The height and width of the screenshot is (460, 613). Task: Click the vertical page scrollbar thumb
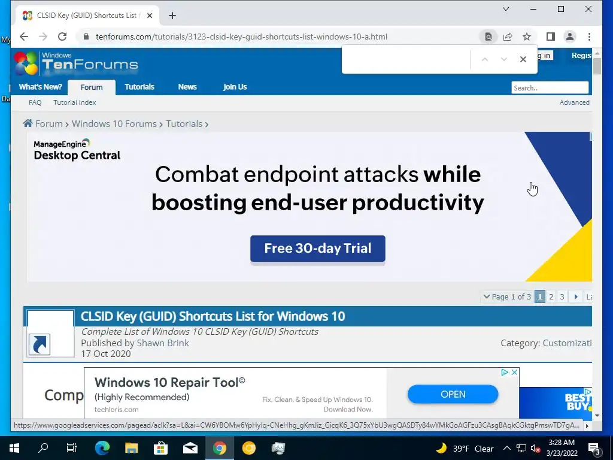click(x=597, y=65)
